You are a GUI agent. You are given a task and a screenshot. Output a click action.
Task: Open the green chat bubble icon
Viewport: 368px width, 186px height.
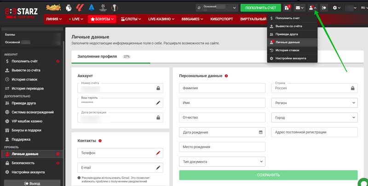[x=363, y=182]
